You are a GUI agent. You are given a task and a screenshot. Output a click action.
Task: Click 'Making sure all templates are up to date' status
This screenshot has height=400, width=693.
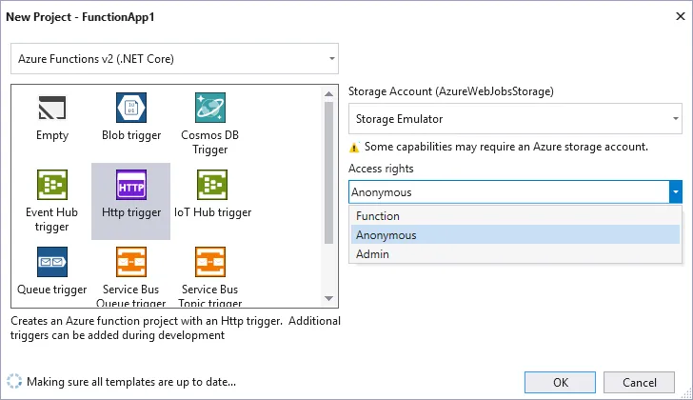(131, 382)
